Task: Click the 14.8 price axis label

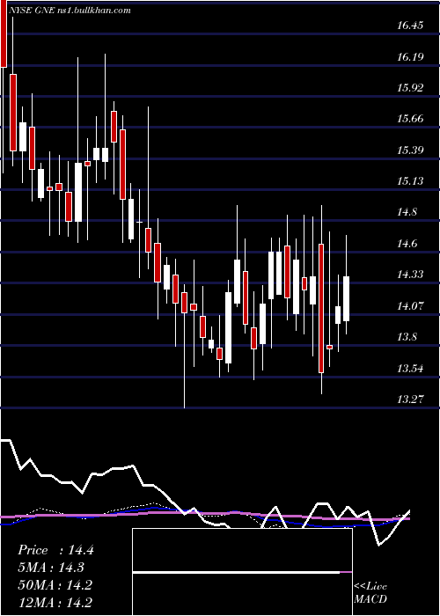Action: point(407,213)
